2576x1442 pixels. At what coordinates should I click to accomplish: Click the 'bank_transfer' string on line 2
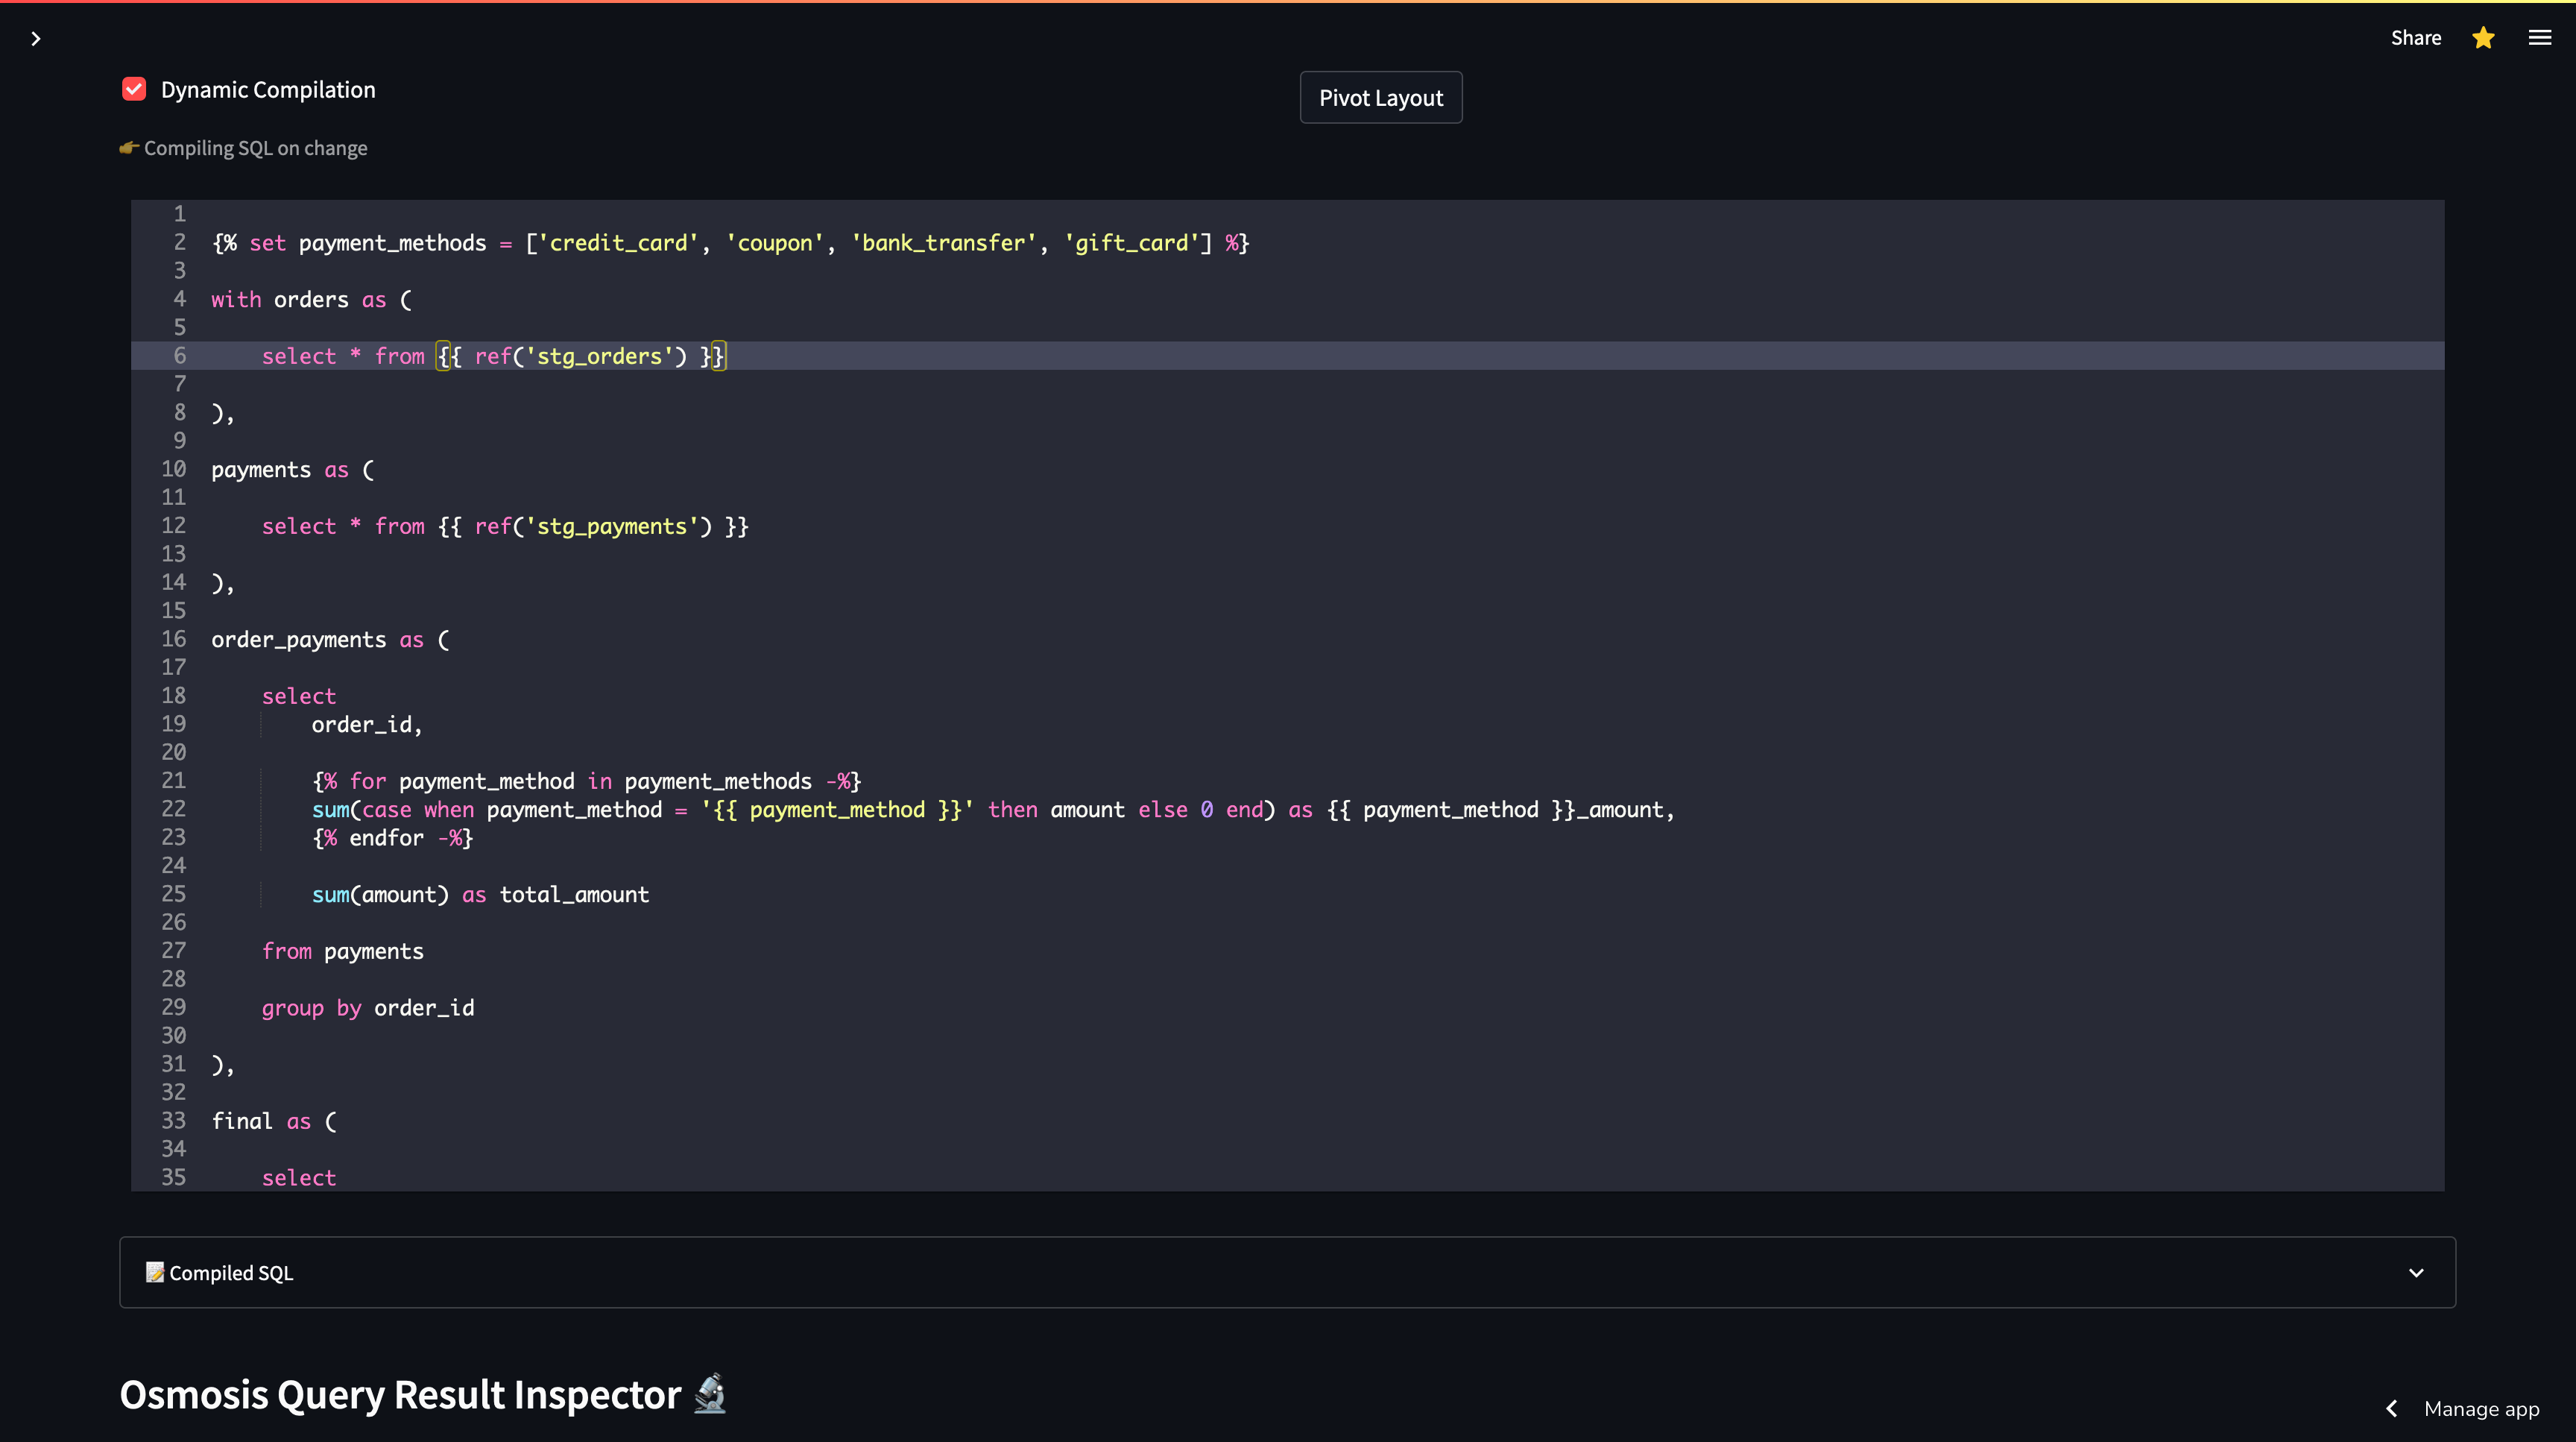click(x=944, y=243)
